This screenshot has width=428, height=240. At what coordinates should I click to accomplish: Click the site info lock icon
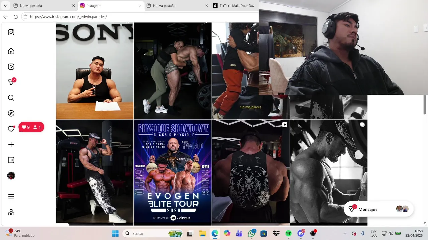pos(26,17)
